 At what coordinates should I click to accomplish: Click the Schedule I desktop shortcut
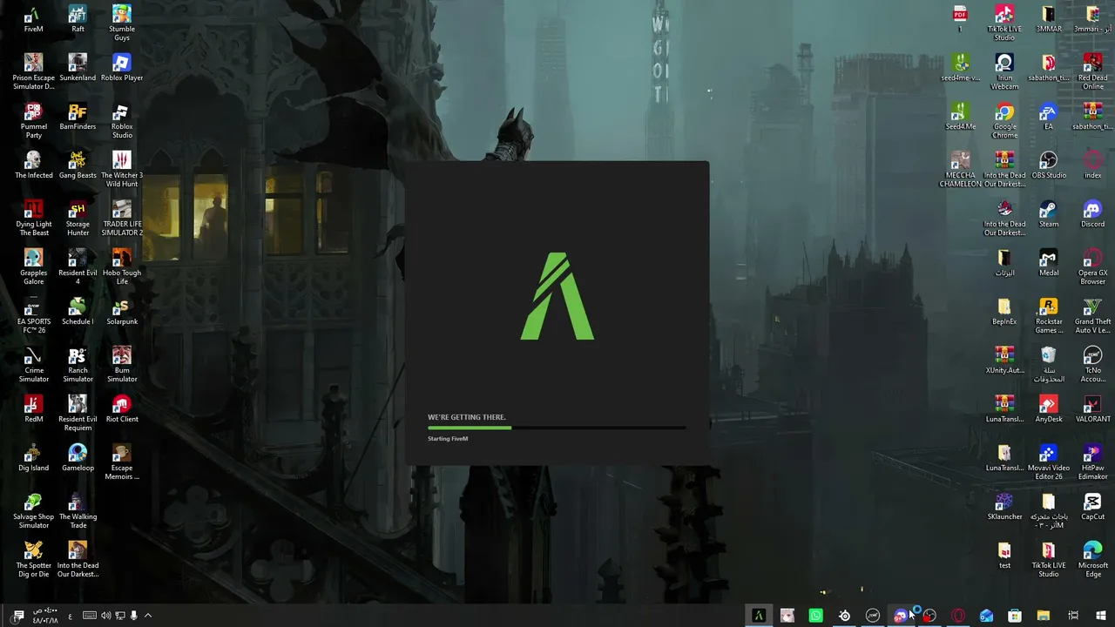(78, 312)
